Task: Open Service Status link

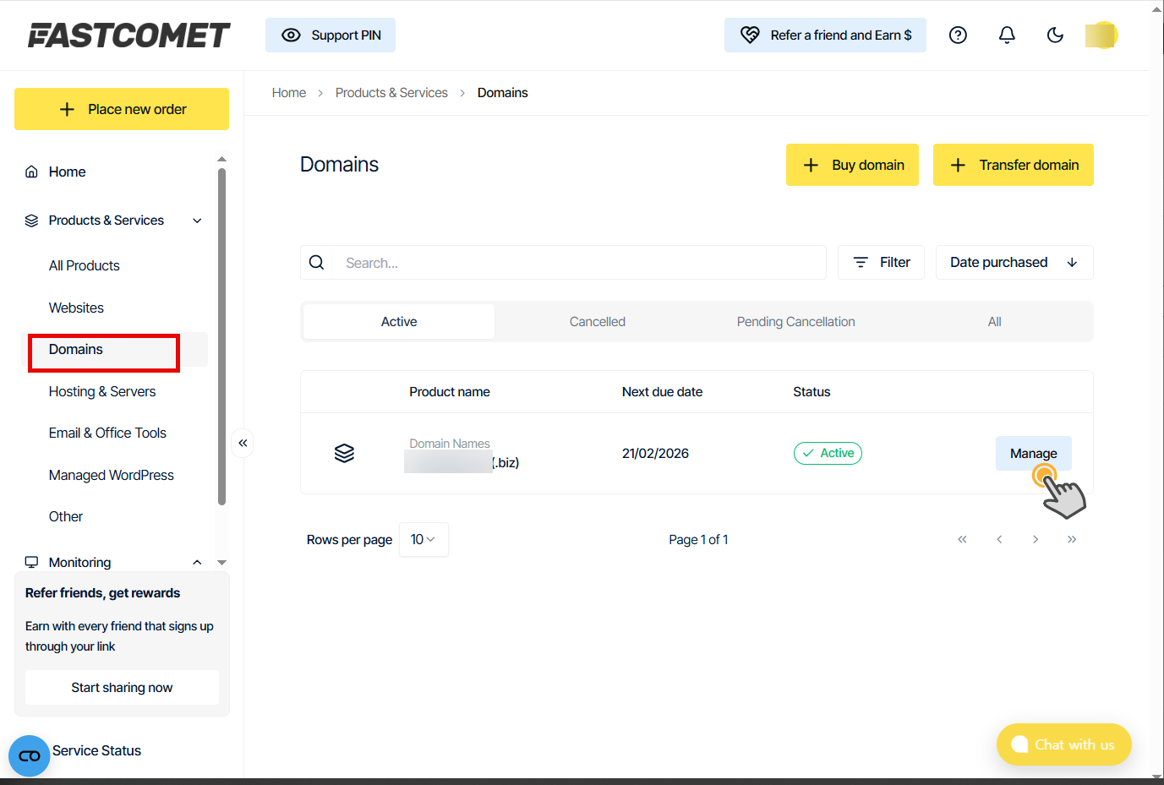Action: (x=96, y=750)
